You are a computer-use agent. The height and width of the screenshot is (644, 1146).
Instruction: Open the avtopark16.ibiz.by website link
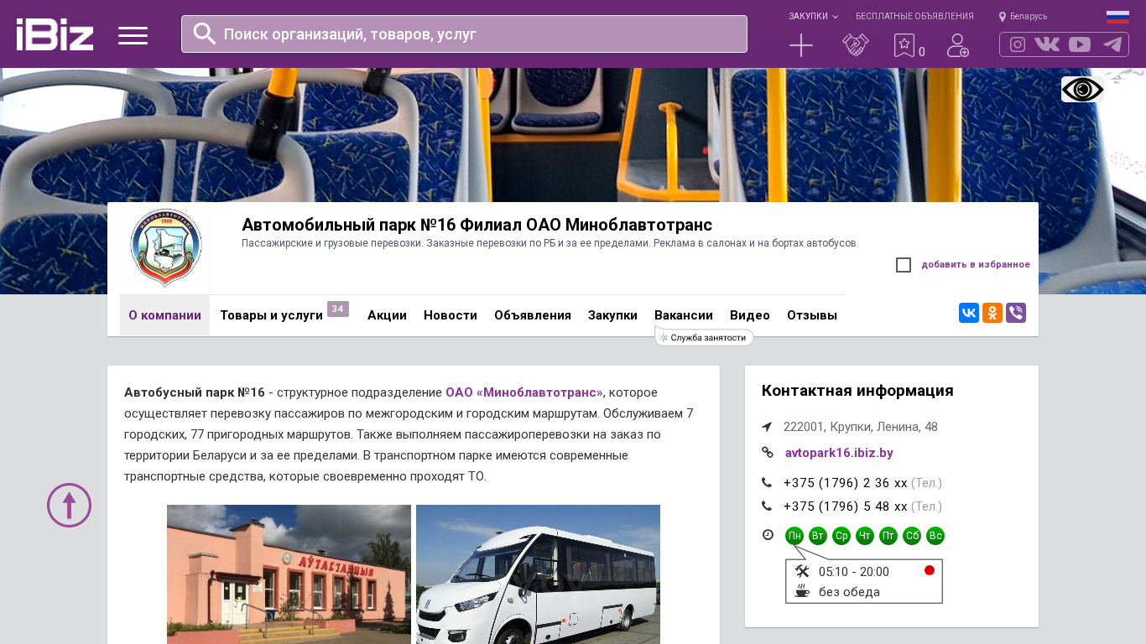point(839,453)
